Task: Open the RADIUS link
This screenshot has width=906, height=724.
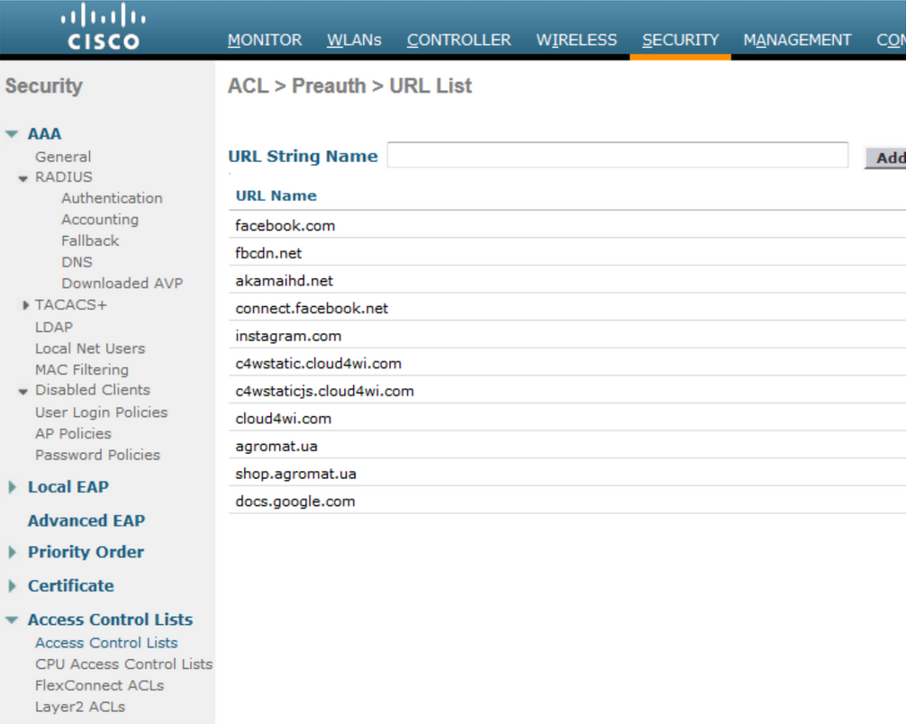Action: [64, 176]
